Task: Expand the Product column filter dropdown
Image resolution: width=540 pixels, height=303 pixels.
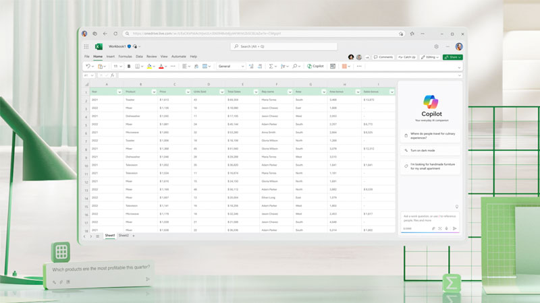Action: (x=154, y=92)
